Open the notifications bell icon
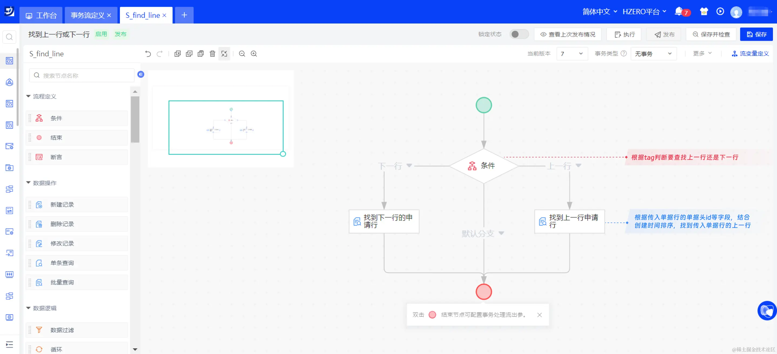The height and width of the screenshot is (354, 777). coord(679,11)
